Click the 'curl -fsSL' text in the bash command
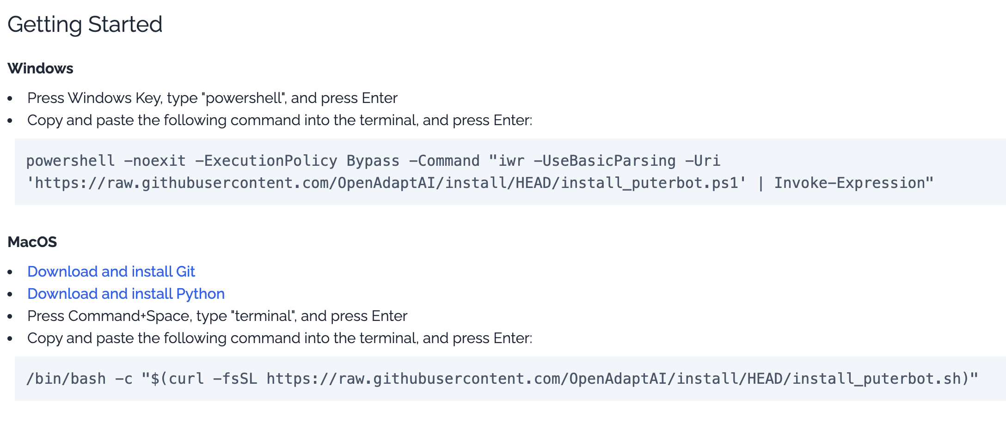This screenshot has width=1006, height=435. [x=213, y=379]
